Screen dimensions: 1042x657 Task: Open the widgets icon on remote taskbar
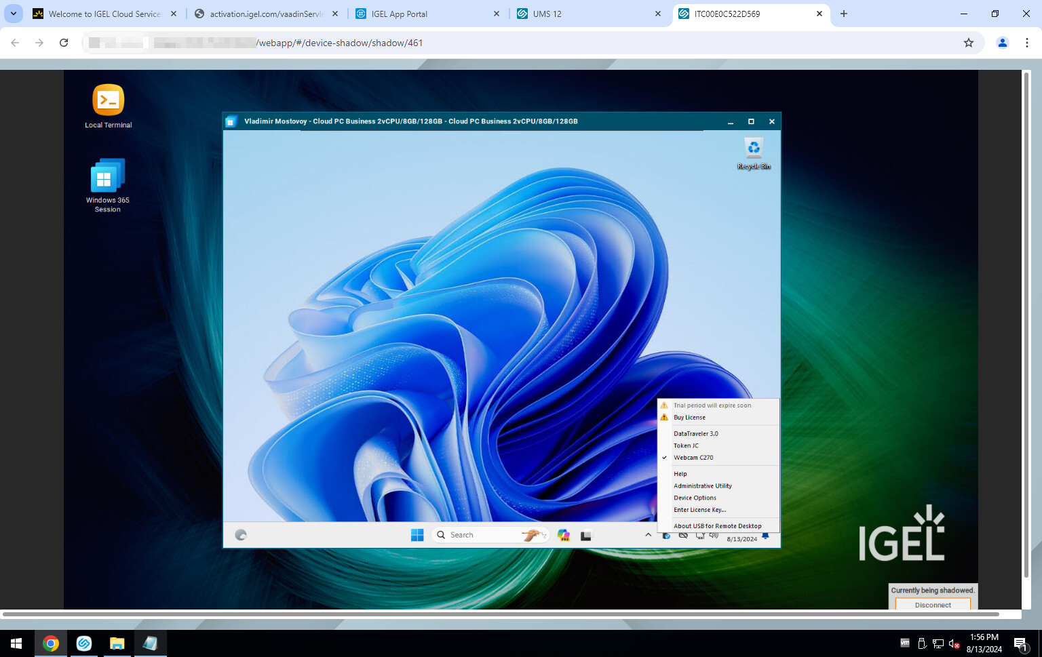[x=241, y=535]
